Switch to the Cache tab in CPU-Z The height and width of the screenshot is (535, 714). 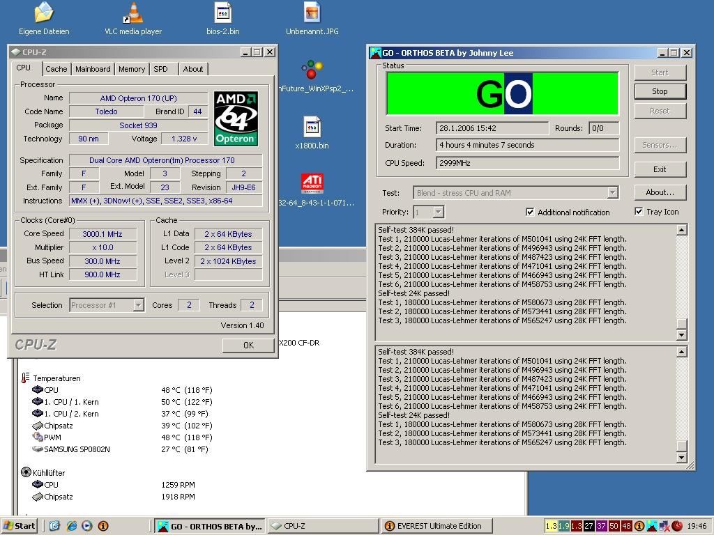56,69
